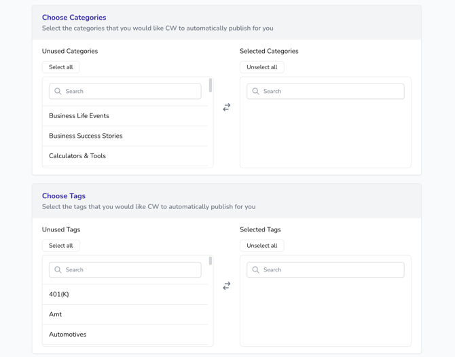Viewport: 455px width, 357px height.
Task: Choose Business Success Stories category
Action: click(x=86, y=136)
